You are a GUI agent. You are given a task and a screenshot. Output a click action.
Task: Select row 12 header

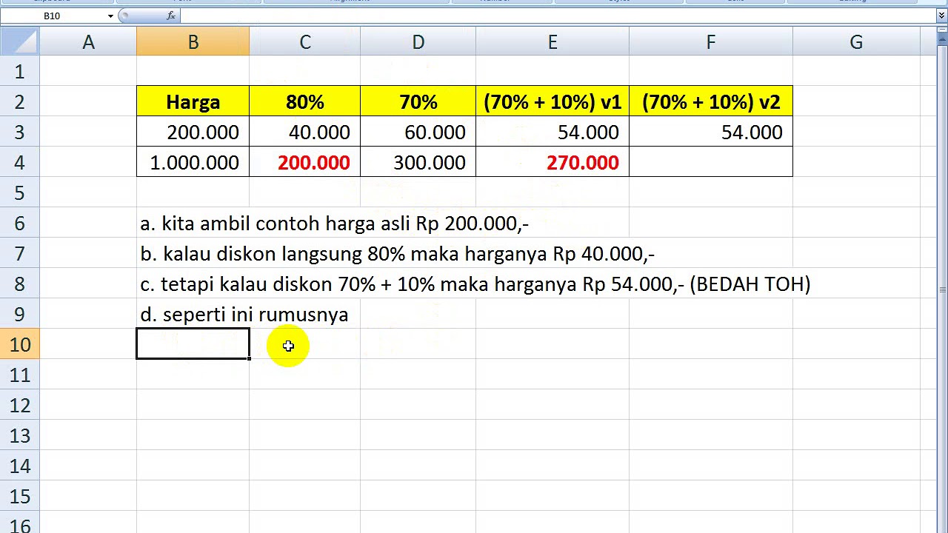point(19,405)
